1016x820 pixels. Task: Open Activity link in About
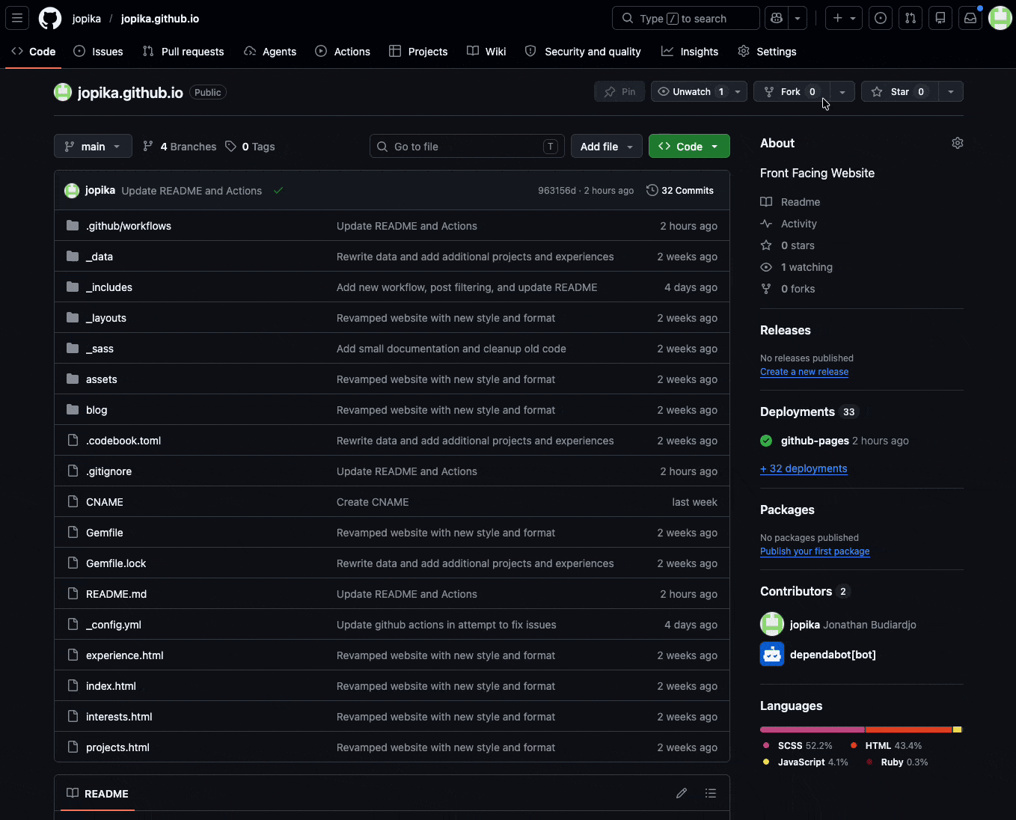click(789, 224)
